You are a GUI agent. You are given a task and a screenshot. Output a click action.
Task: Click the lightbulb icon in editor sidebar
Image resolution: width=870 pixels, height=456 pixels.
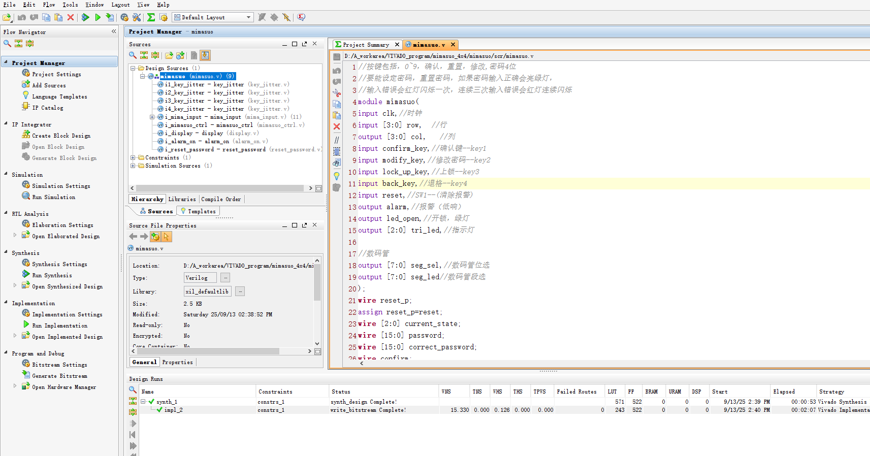337,176
